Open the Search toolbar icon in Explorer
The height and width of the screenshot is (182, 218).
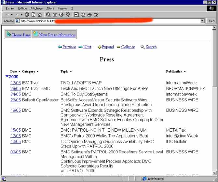pyautogui.click(x=48, y=15)
